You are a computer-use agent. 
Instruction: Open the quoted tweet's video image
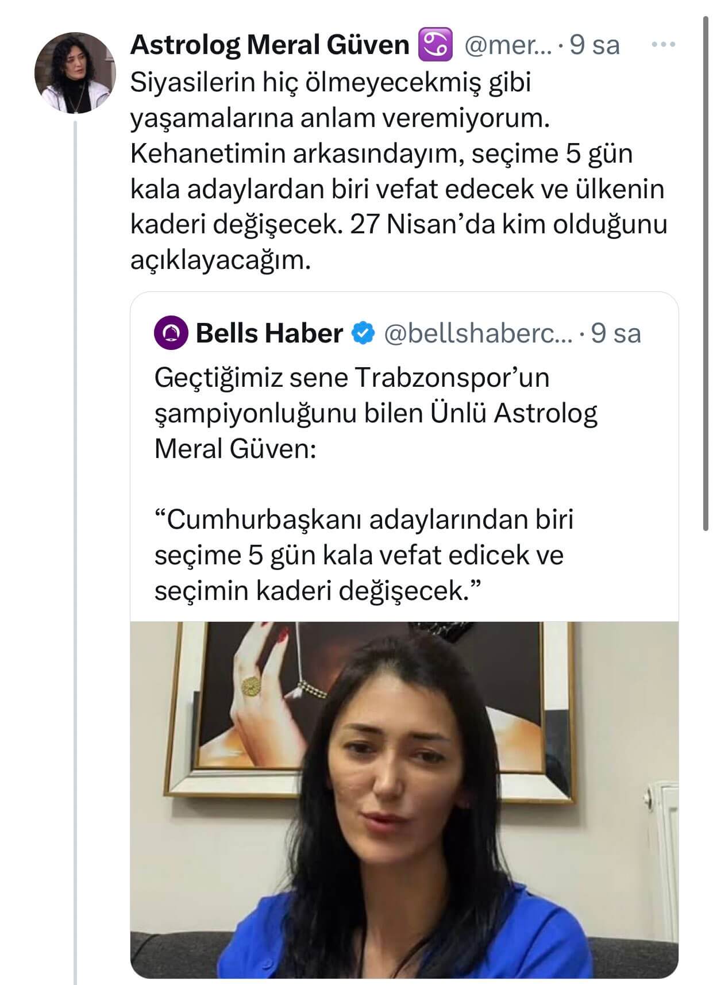coord(404,799)
